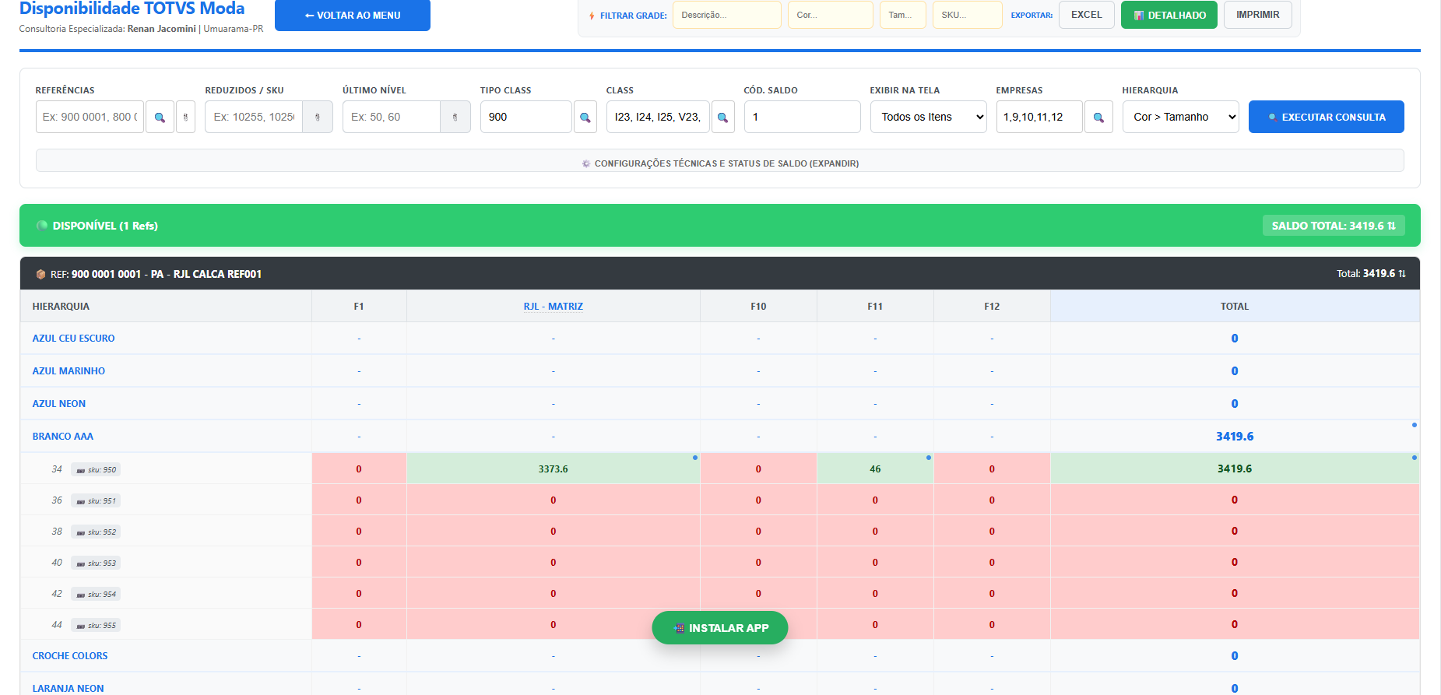
Task: Click the Empresas search magnifier icon
Action: tap(1098, 117)
